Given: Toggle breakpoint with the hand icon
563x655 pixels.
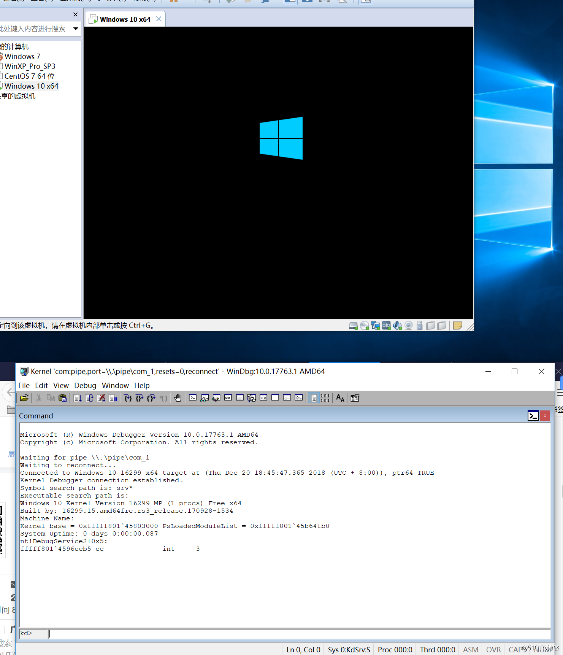Looking at the screenshot, I should click(178, 398).
